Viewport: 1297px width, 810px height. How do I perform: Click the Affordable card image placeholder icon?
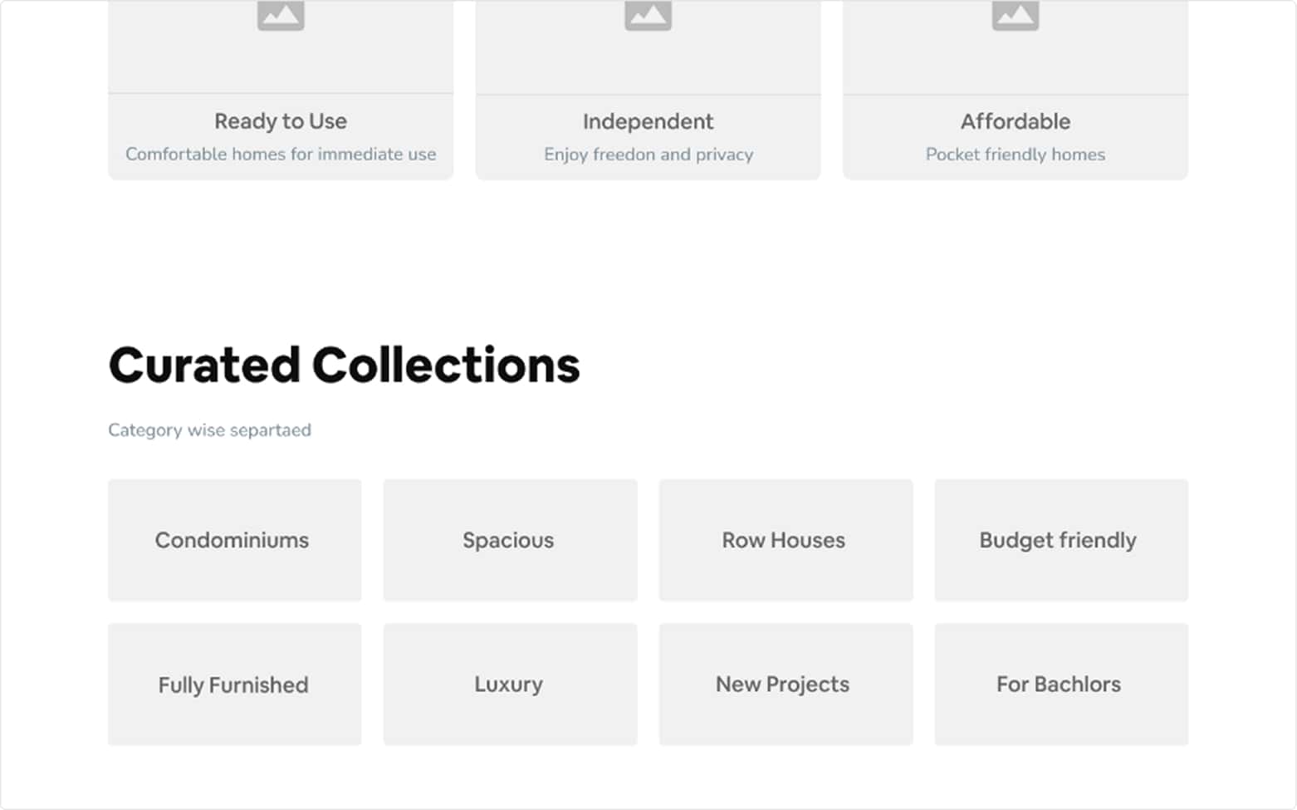tap(1015, 15)
